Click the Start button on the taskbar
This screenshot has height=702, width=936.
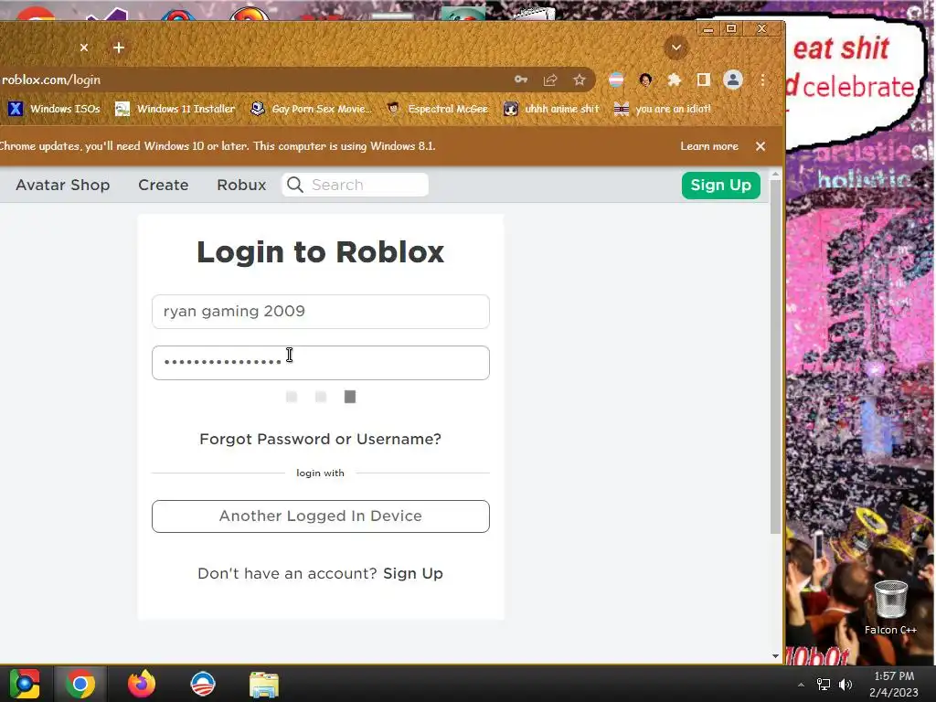(x=25, y=684)
